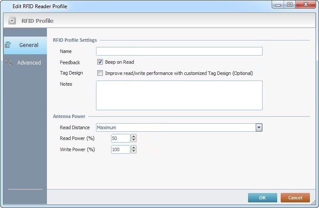
Task: Click the Write Power percentage field
Action: point(121,149)
